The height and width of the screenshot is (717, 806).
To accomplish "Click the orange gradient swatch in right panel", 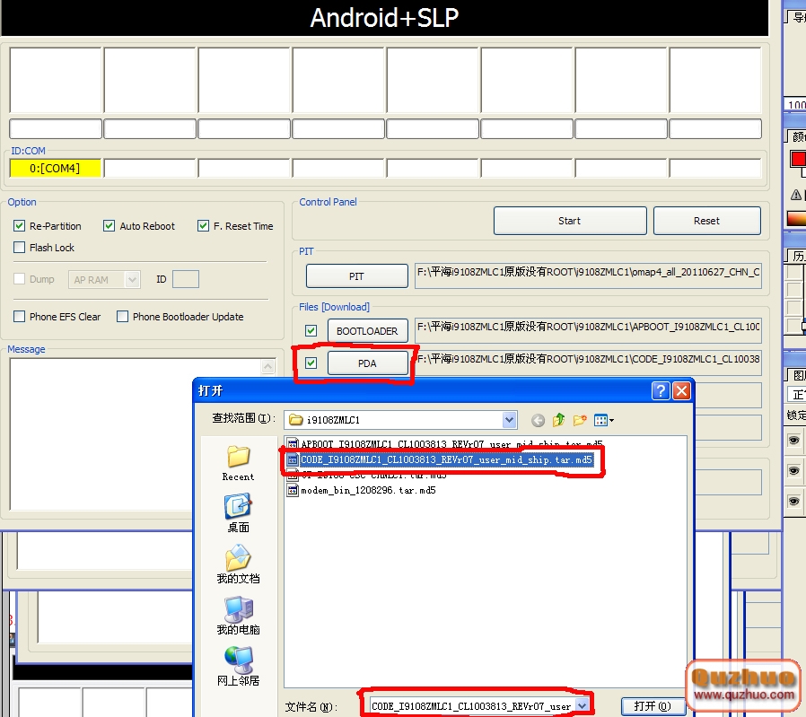I will (x=796, y=218).
